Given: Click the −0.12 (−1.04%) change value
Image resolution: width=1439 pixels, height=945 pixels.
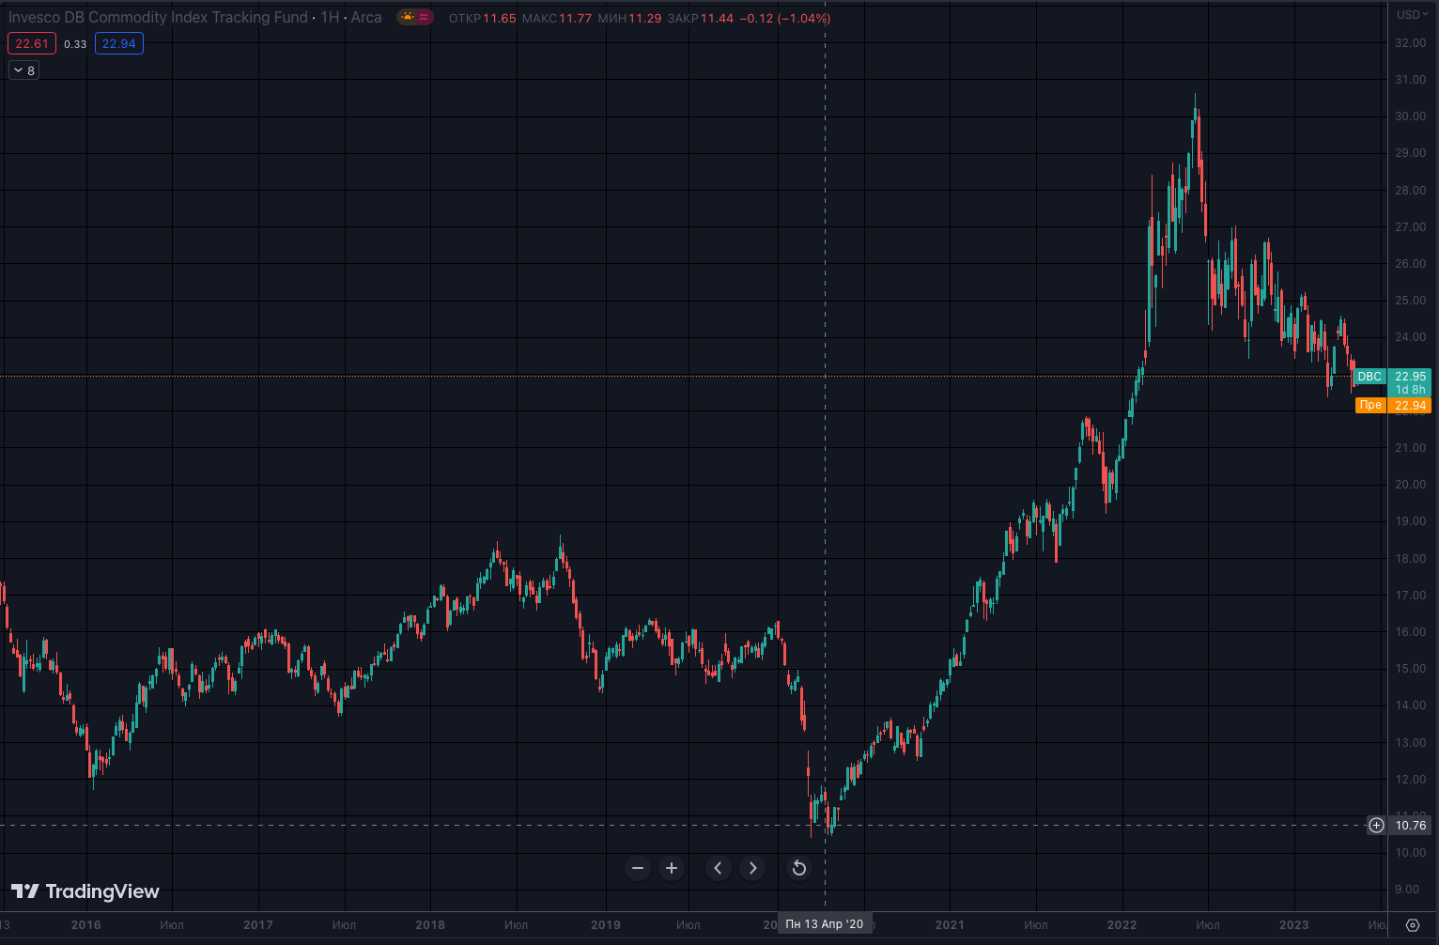Looking at the screenshot, I should coord(785,18).
